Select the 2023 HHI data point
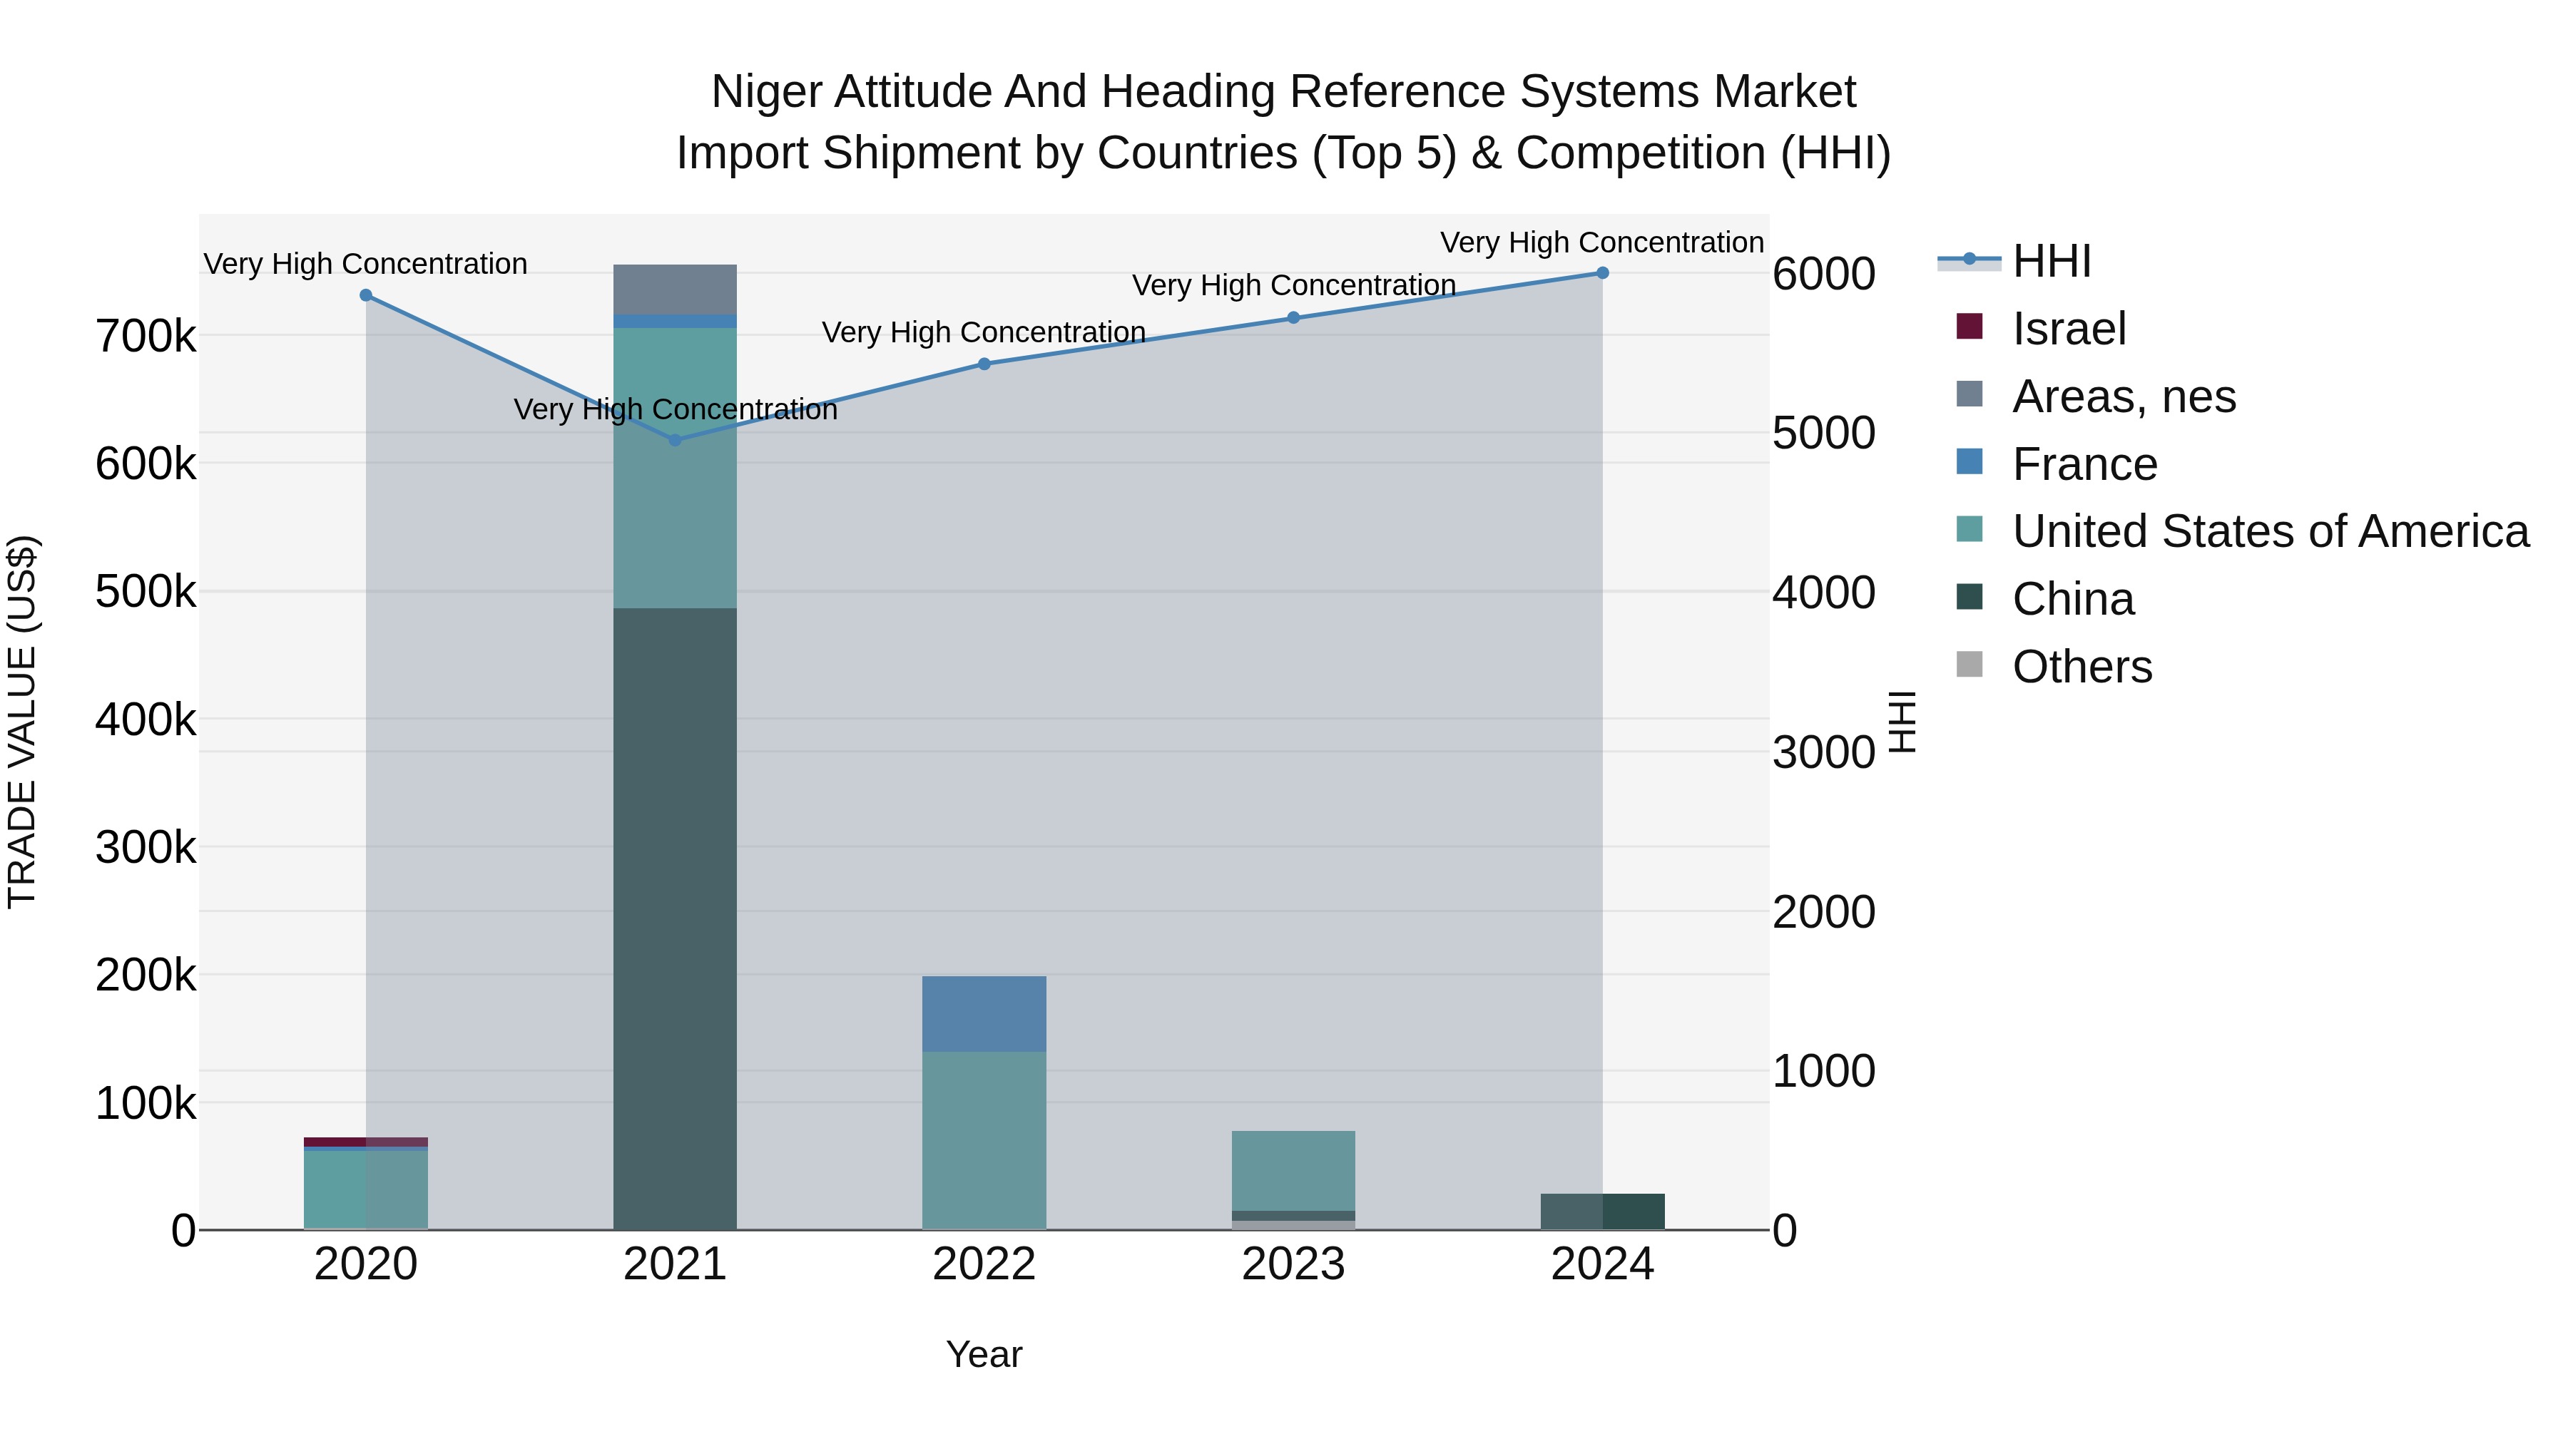Screen dimensions: 2568x1444 (1293, 318)
